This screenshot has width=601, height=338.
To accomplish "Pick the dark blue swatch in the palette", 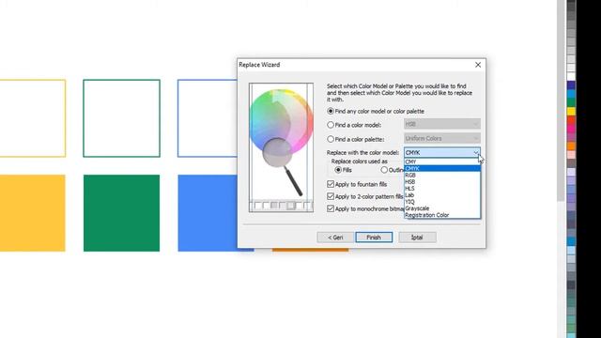I will pos(571,85).
